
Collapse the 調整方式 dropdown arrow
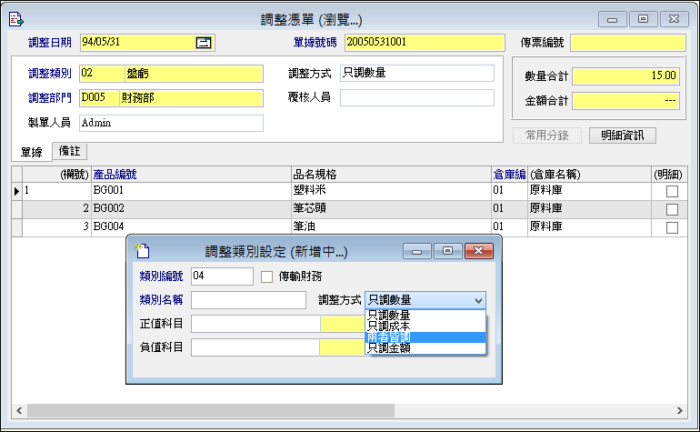(x=478, y=300)
